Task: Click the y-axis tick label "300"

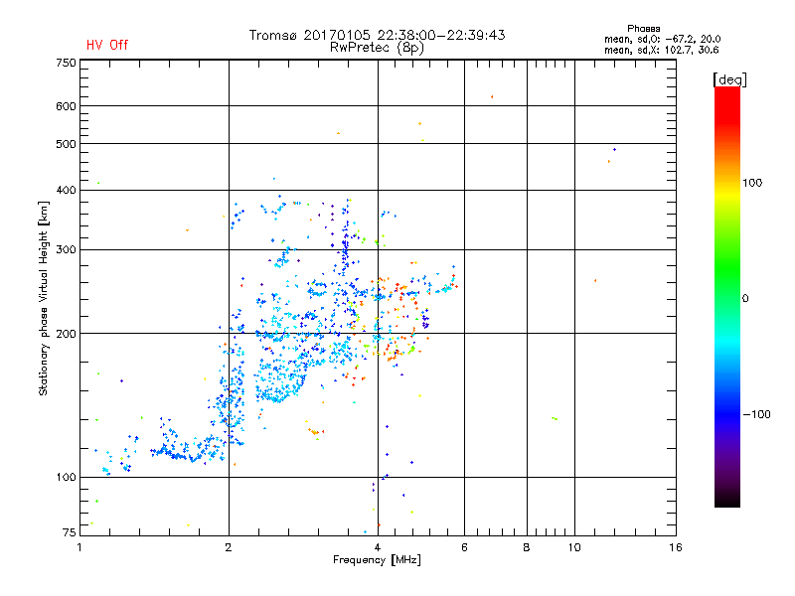Action: (x=66, y=250)
